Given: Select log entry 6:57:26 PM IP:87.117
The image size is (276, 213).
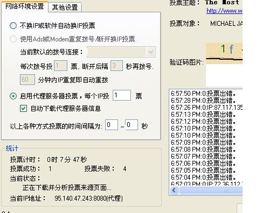Looking at the screenshot, I should point(206,108).
